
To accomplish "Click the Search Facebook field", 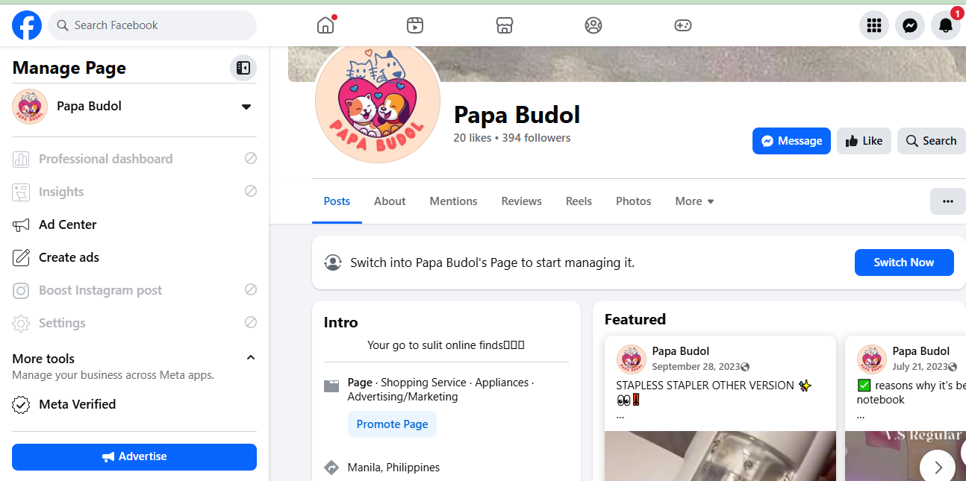I will click(x=152, y=25).
